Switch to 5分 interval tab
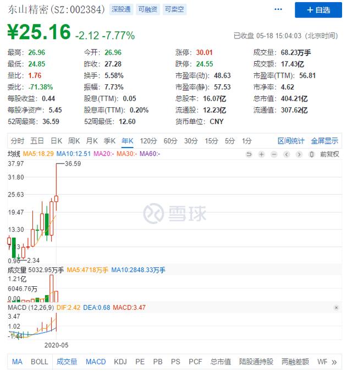Screen dimensions: 352x371 [x=230, y=141]
